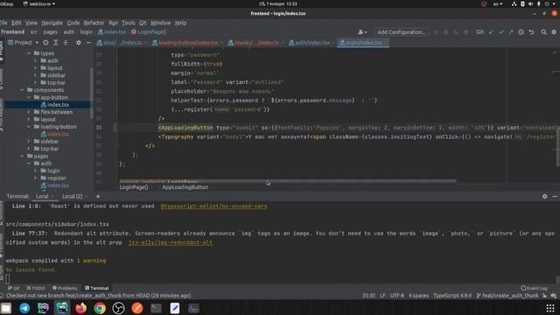Collapse the pages folder

(22, 156)
